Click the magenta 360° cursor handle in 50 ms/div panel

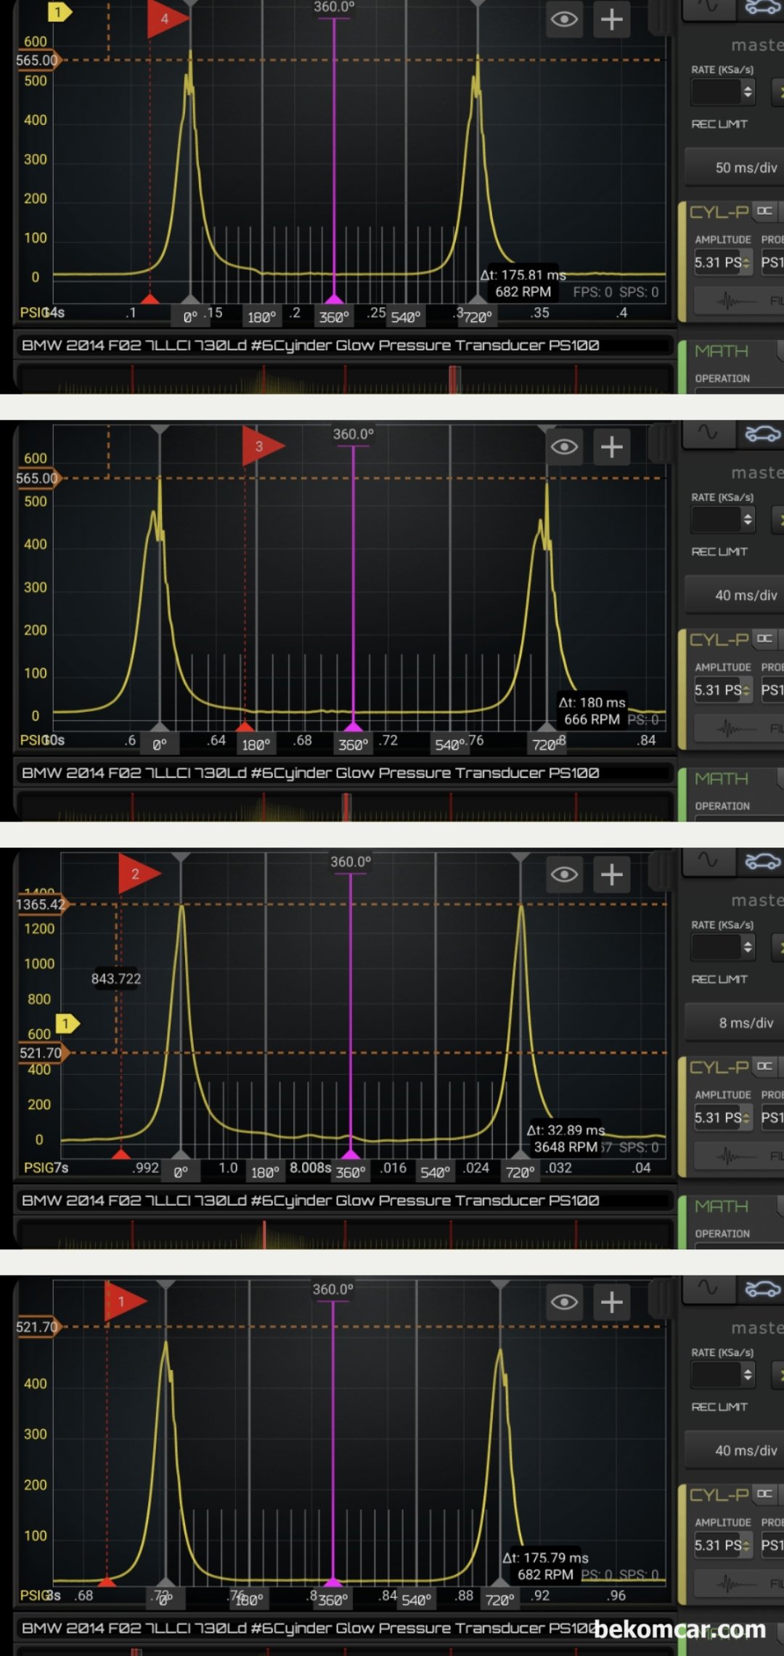coord(334,299)
